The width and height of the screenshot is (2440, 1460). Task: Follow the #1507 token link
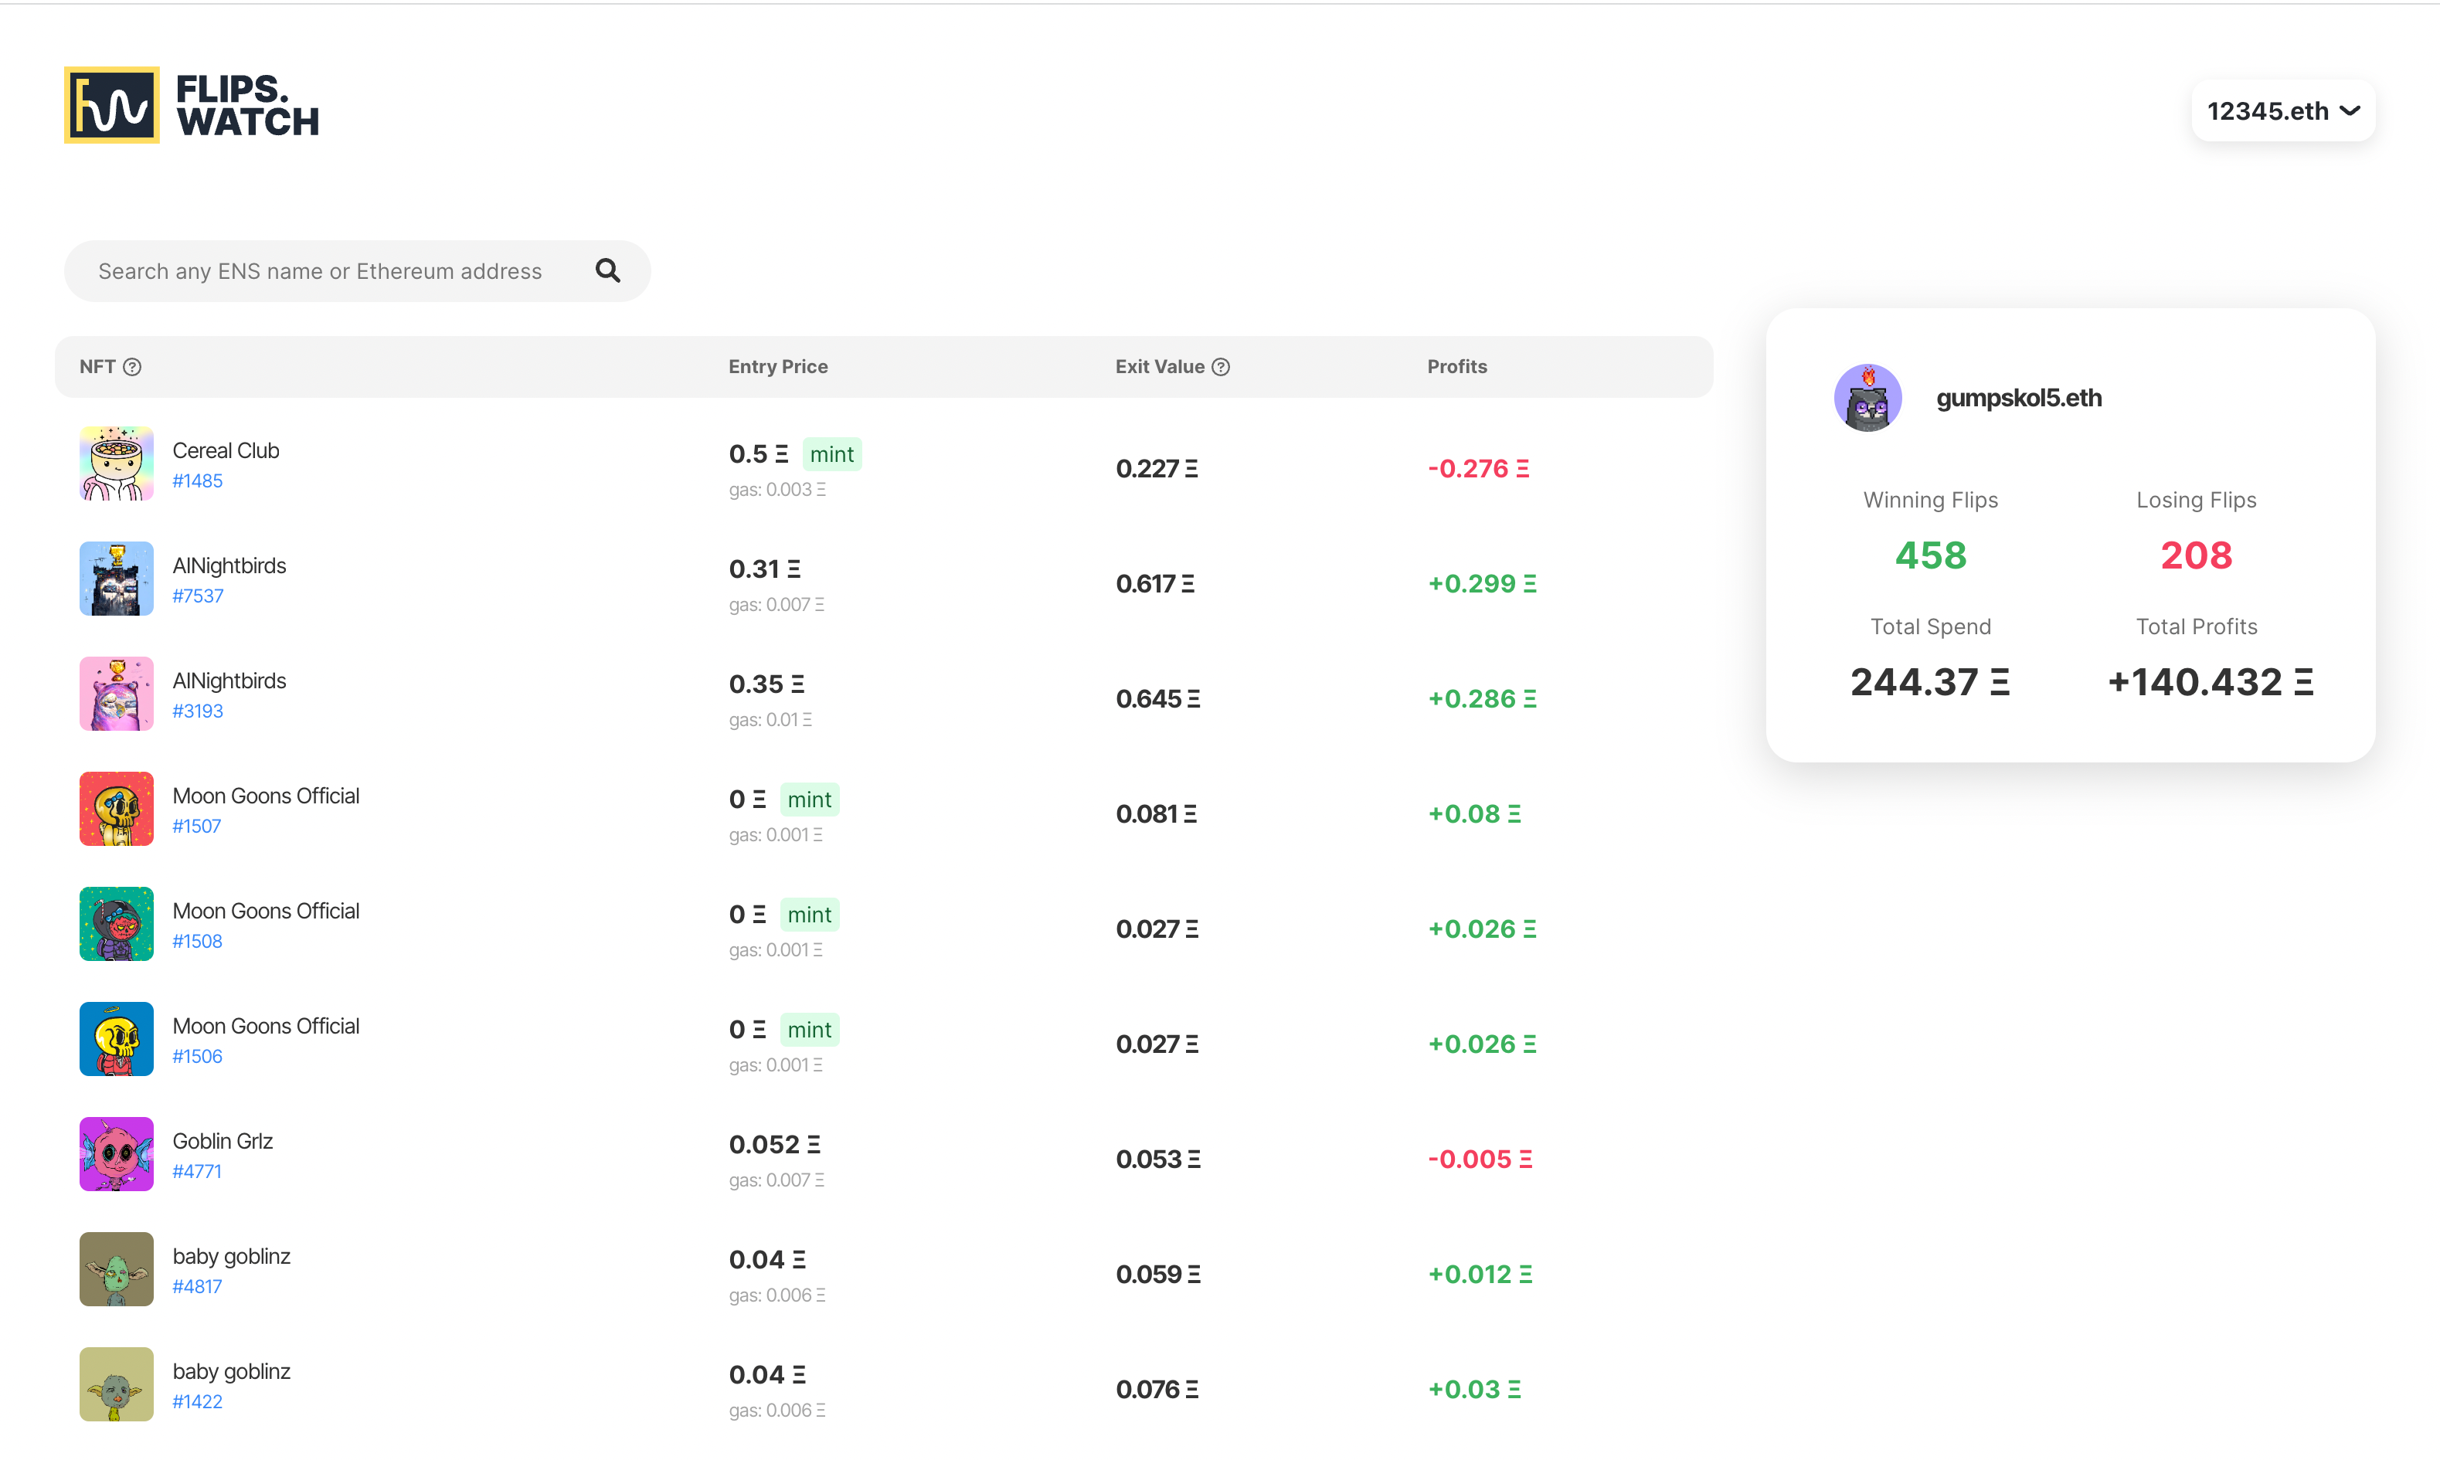[x=197, y=827]
